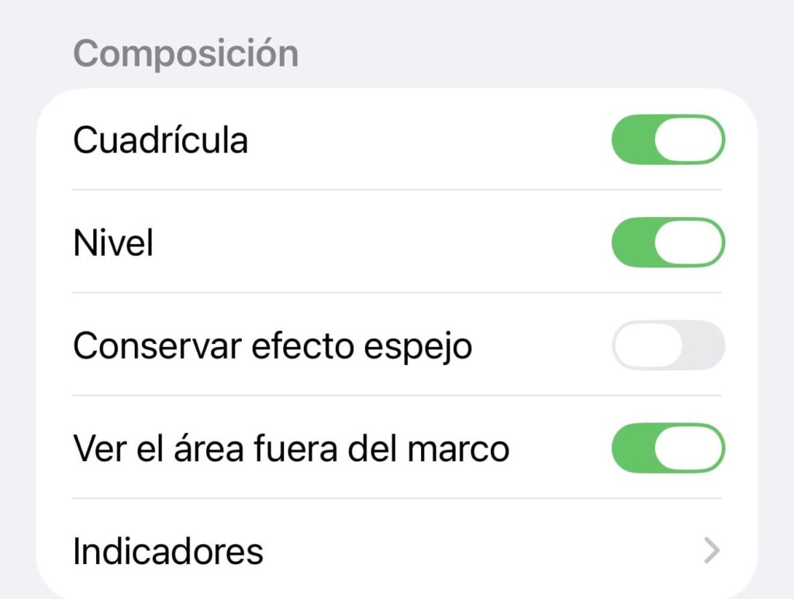The height and width of the screenshot is (599, 794).
Task: Click the Composición section header
Action: pos(186,53)
